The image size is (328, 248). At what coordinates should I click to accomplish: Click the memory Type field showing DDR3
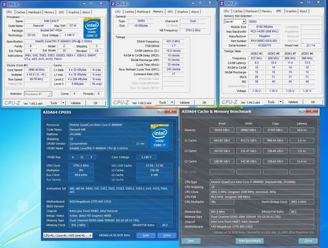[x=141, y=21]
